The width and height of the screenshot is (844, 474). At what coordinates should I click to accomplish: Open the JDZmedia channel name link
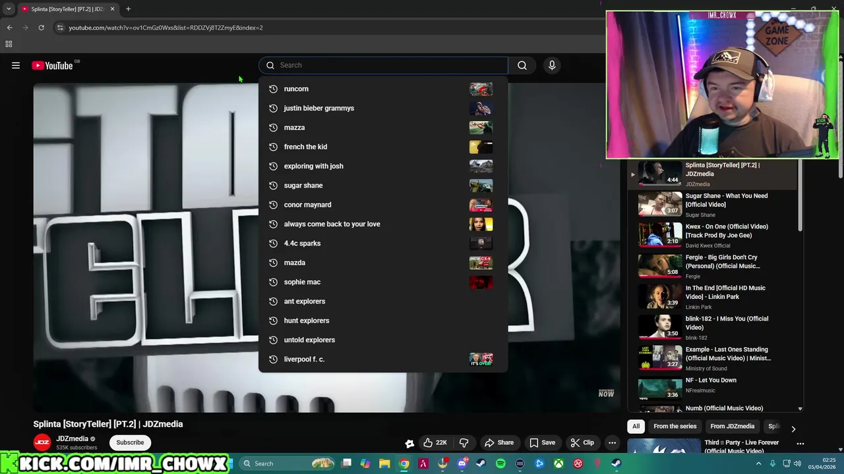(x=72, y=438)
